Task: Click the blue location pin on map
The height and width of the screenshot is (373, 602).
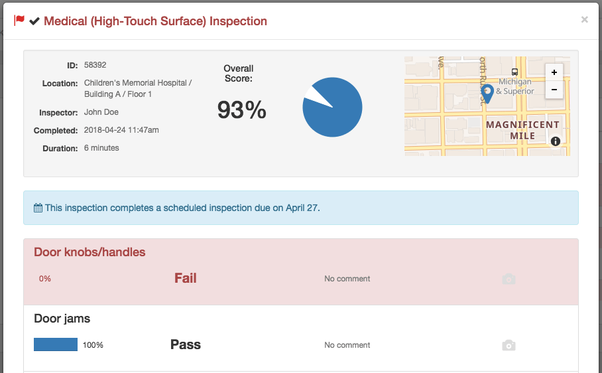Action: [x=487, y=94]
